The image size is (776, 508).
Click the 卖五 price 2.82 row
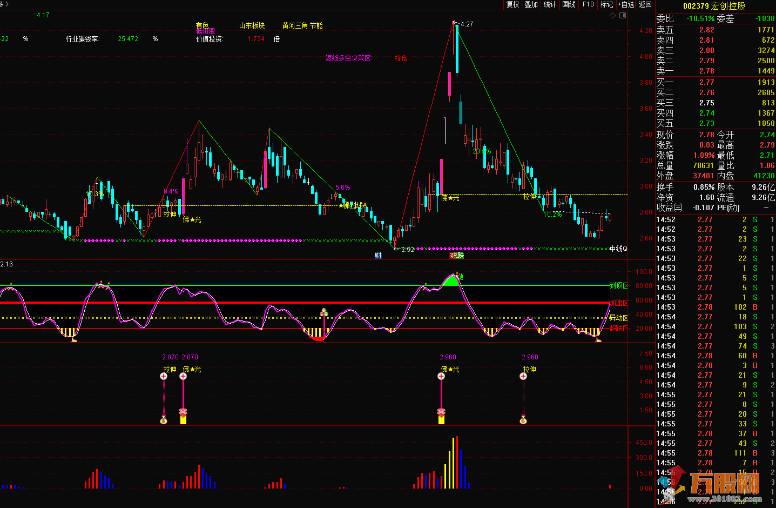(716, 30)
